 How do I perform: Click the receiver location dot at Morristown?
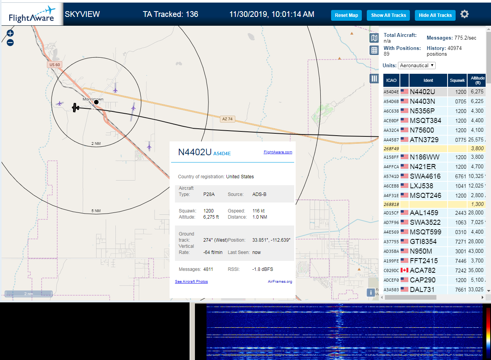point(97,102)
